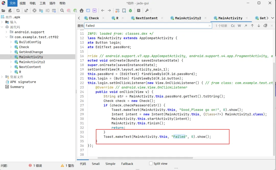This screenshot has width=276, height=170.
Task: Expand the MainActivity2 class tree node
Action: pos(11,62)
